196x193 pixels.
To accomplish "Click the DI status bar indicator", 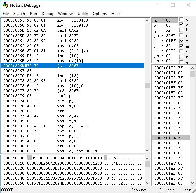I will click(162, 190).
